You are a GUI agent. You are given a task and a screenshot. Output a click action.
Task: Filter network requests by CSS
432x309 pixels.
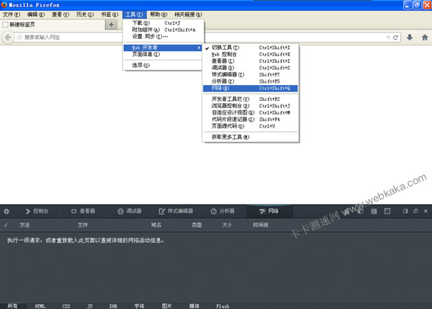click(66, 306)
